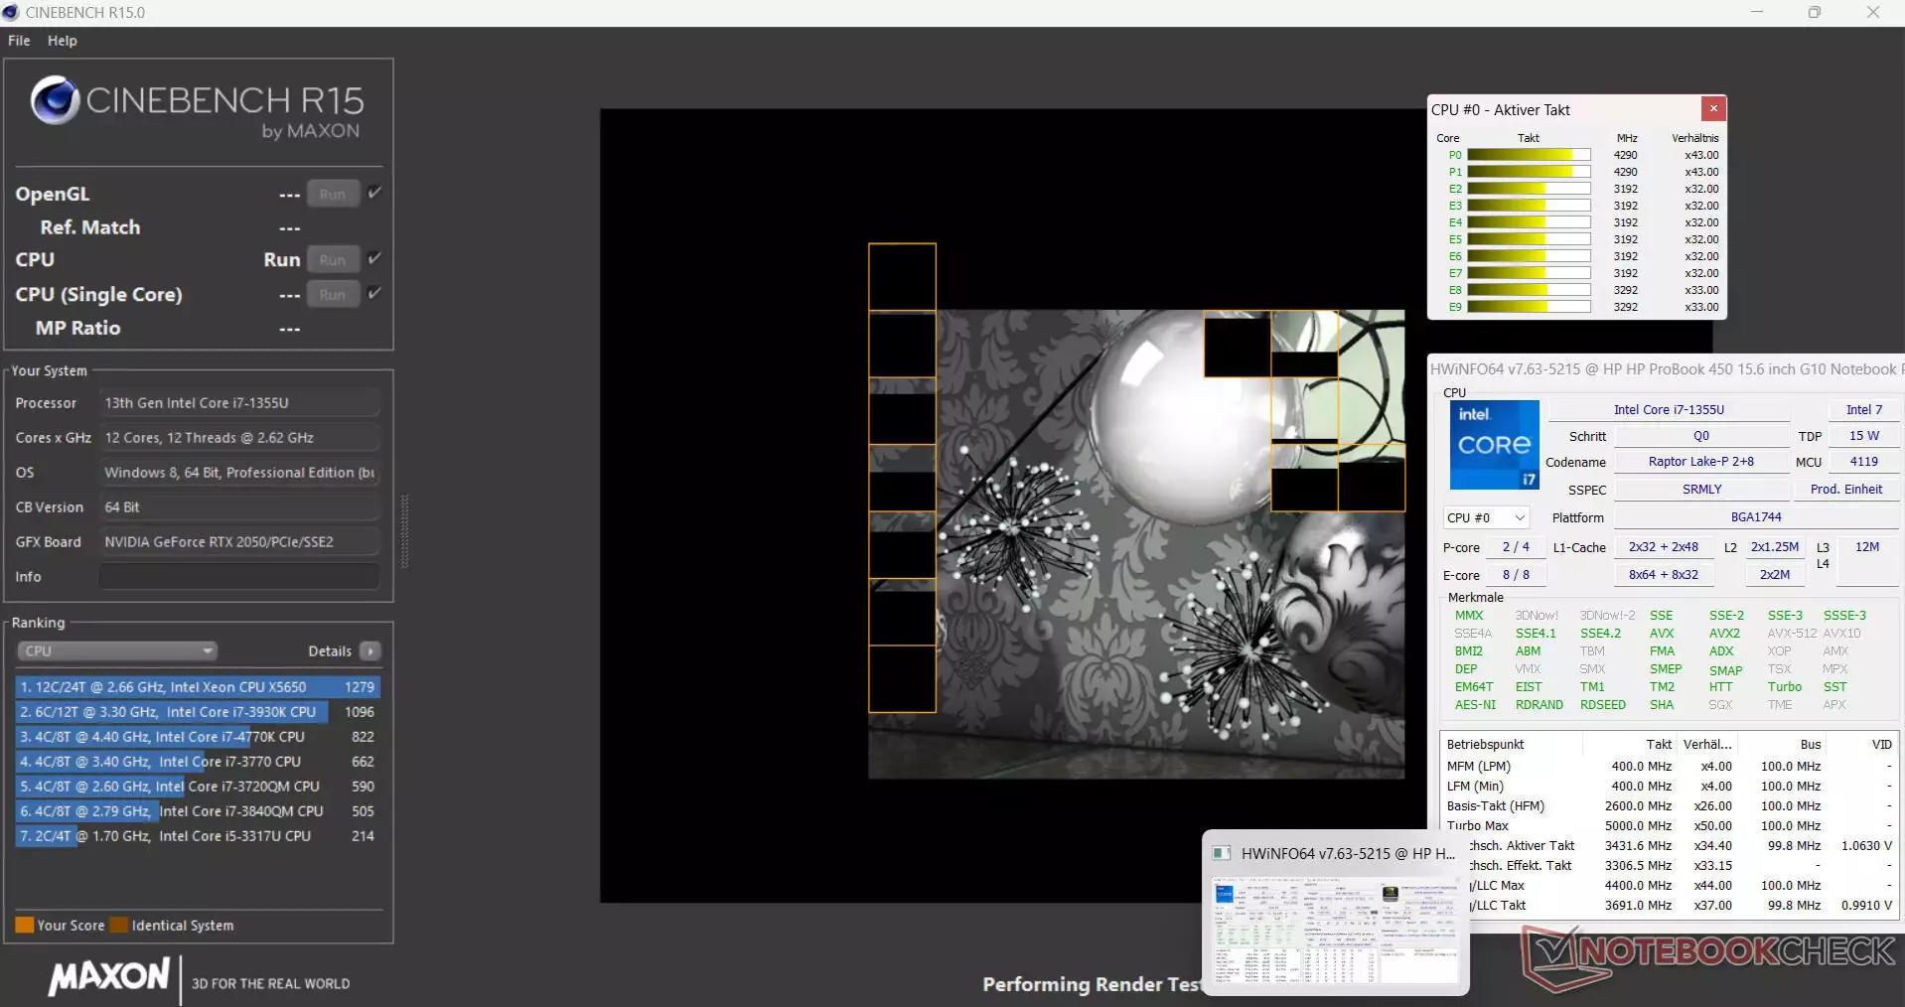Restore down the Cinebench window
This screenshot has height=1007, width=1905.
1814,12
